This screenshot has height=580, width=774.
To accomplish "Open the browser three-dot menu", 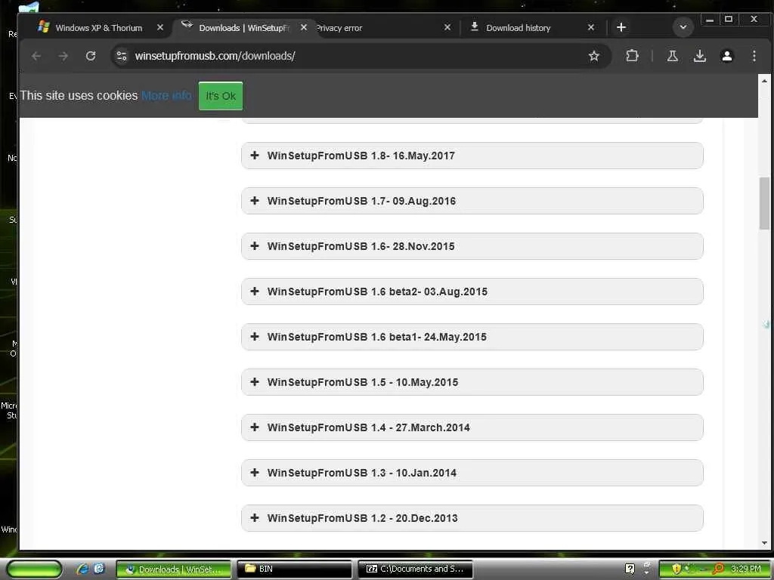I will [x=754, y=56].
